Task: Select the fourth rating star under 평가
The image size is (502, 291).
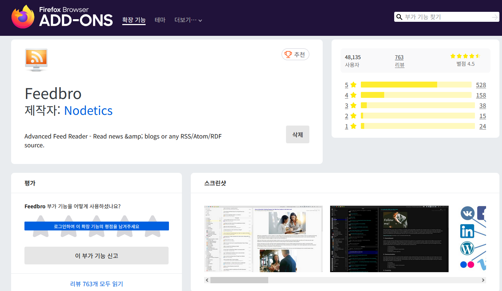Action: coord(124,226)
